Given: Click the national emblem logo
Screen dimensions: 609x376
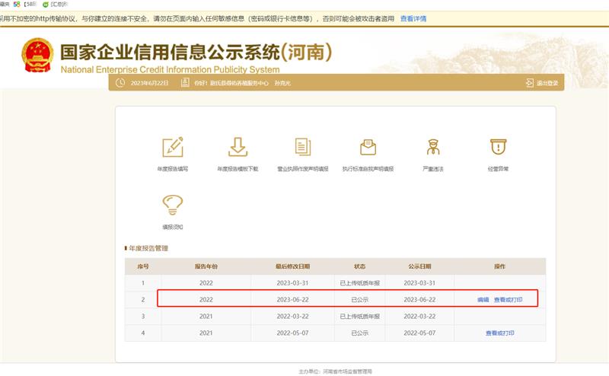Looking at the screenshot, I should 38,56.
